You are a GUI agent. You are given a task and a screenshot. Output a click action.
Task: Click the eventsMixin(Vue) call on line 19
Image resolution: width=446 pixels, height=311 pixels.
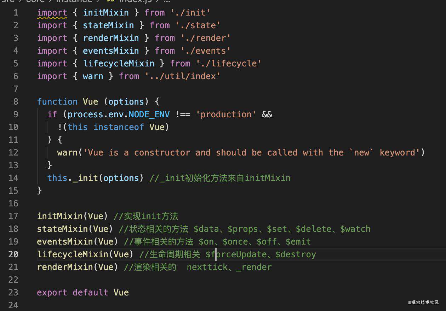pyautogui.click(x=78, y=242)
